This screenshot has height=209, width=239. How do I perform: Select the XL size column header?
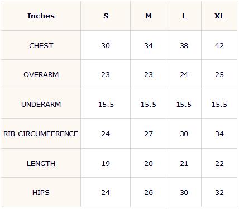[219, 16]
